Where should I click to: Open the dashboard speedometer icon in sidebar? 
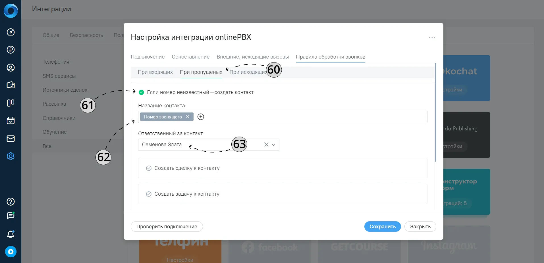(x=11, y=32)
